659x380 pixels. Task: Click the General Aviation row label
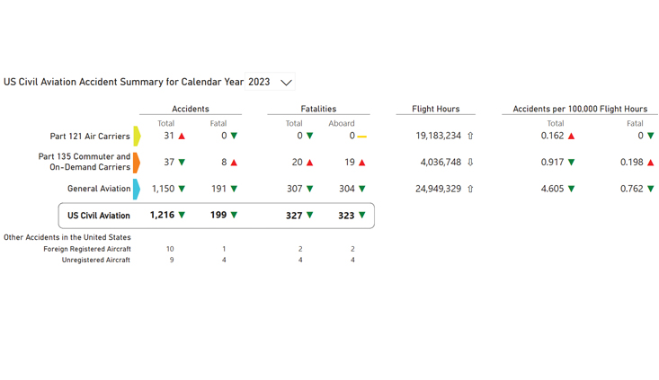99,189
